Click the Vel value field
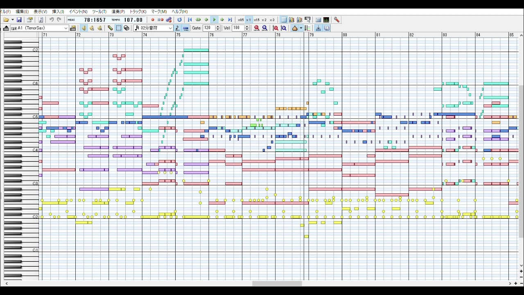The width and height of the screenshot is (524, 295). (238, 28)
